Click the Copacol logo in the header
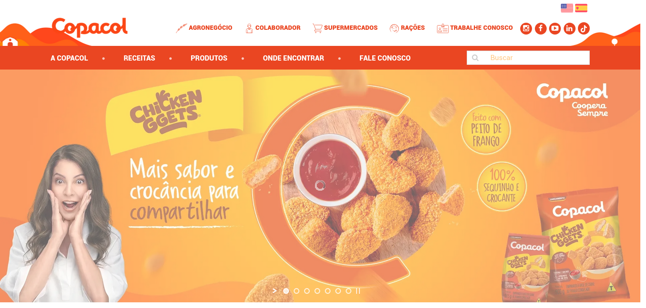646x308 pixels. [90, 27]
